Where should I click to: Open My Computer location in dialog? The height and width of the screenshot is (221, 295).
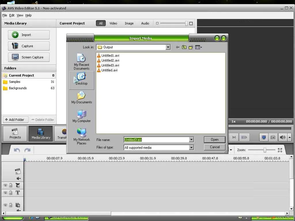(x=82, y=116)
